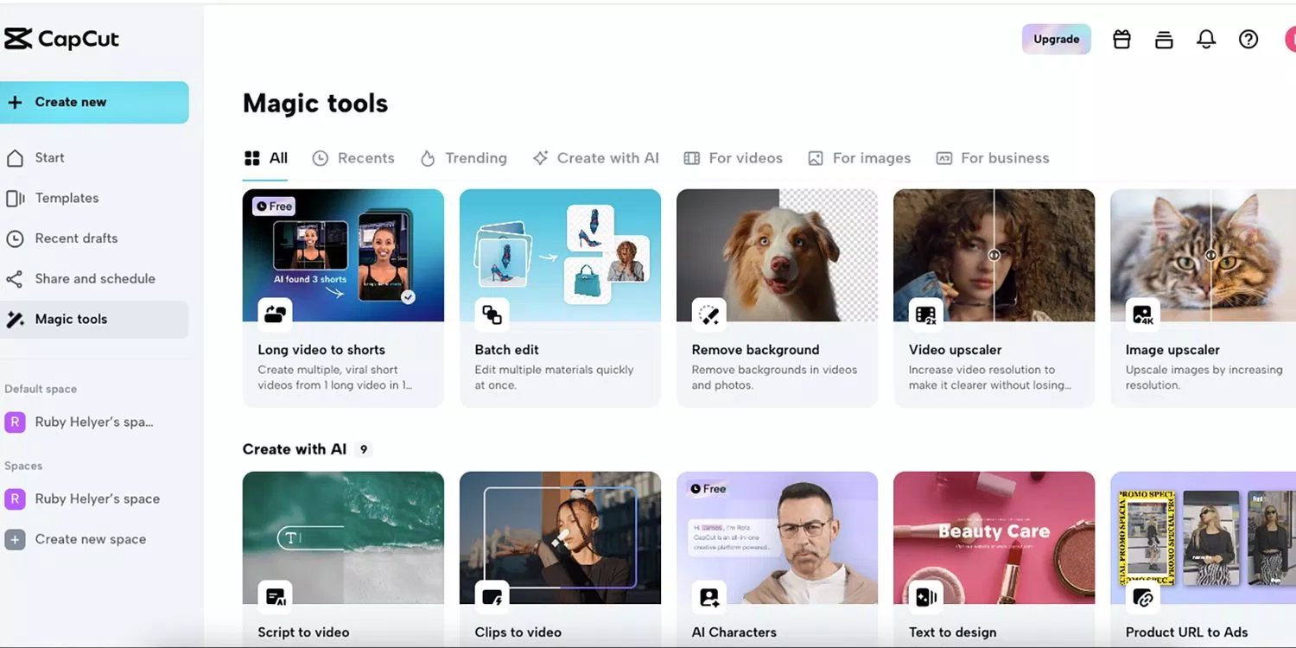Click the 4K badge on Image upscaler card
The width and height of the screenshot is (1296, 648).
coord(1143,314)
